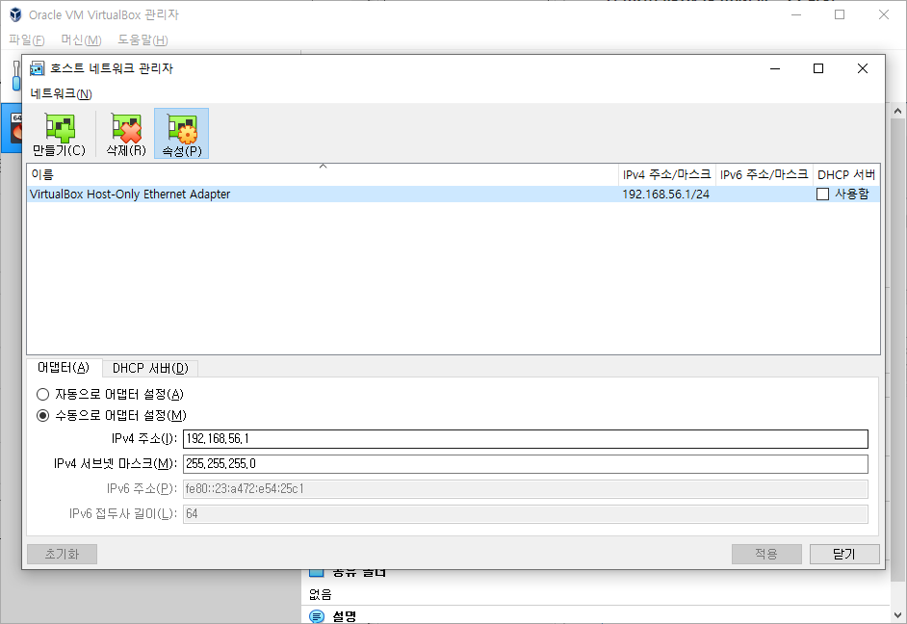
Task: Enable the DHCP server 사용함 checkbox
Action: click(x=822, y=195)
